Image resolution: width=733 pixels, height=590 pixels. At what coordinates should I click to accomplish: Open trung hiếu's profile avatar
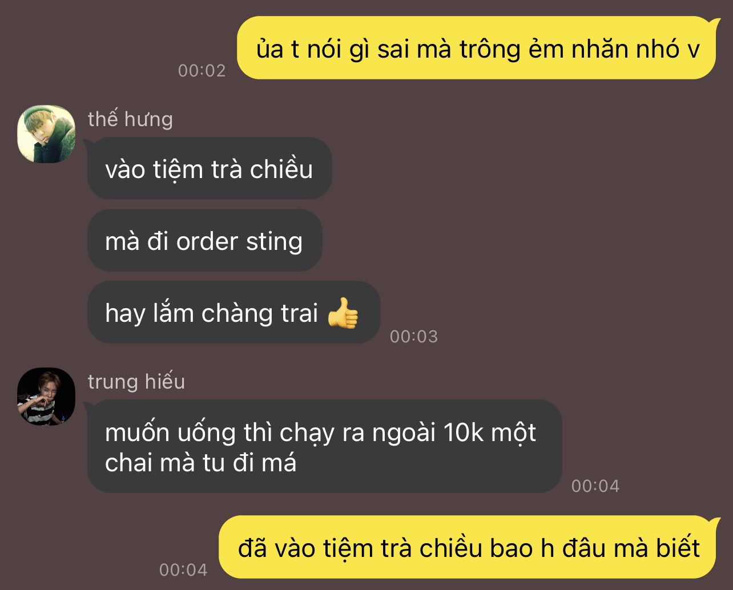[x=46, y=397]
